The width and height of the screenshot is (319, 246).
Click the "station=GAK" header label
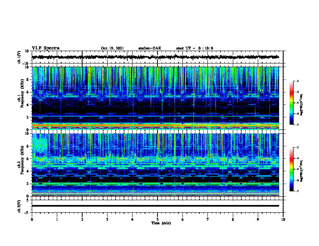coord(150,48)
